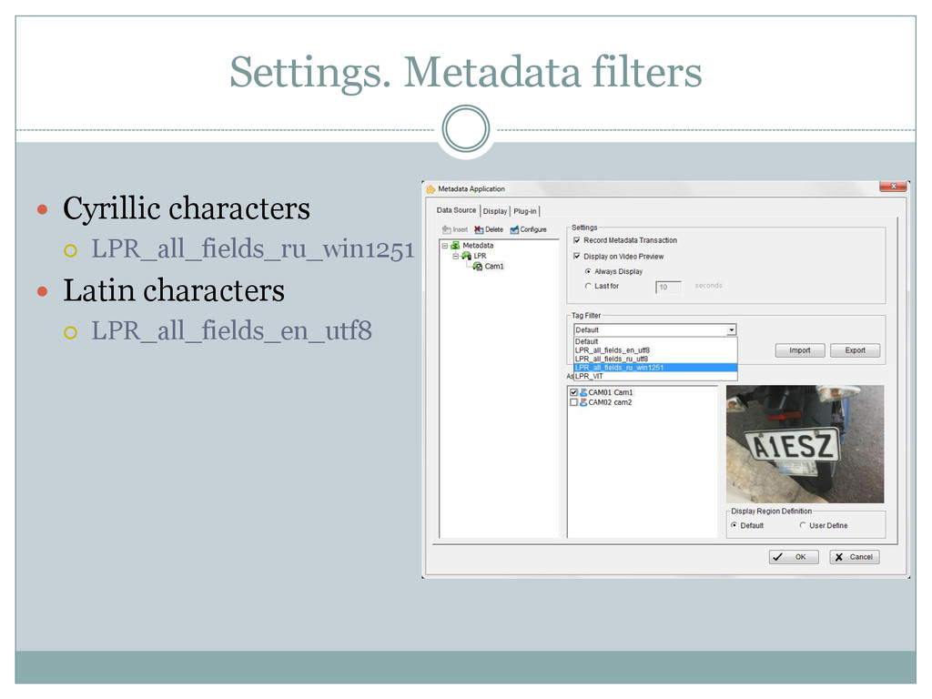Screen dimensions: 932x699
Task: Choose LPR_VIT filter option
Action: click(x=655, y=376)
